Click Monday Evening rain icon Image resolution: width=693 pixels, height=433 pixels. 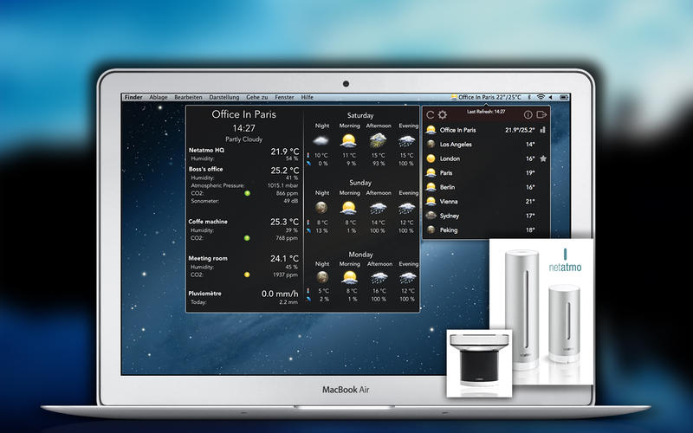[407, 277]
